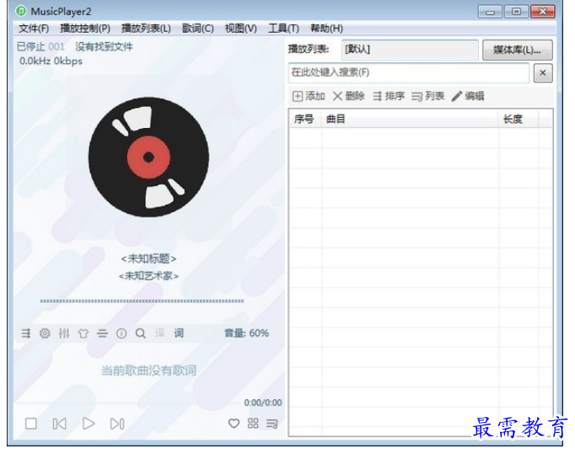The image size is (575, 454).
Task: Click 删除 to remove tracks
Action: pos(348,96)
